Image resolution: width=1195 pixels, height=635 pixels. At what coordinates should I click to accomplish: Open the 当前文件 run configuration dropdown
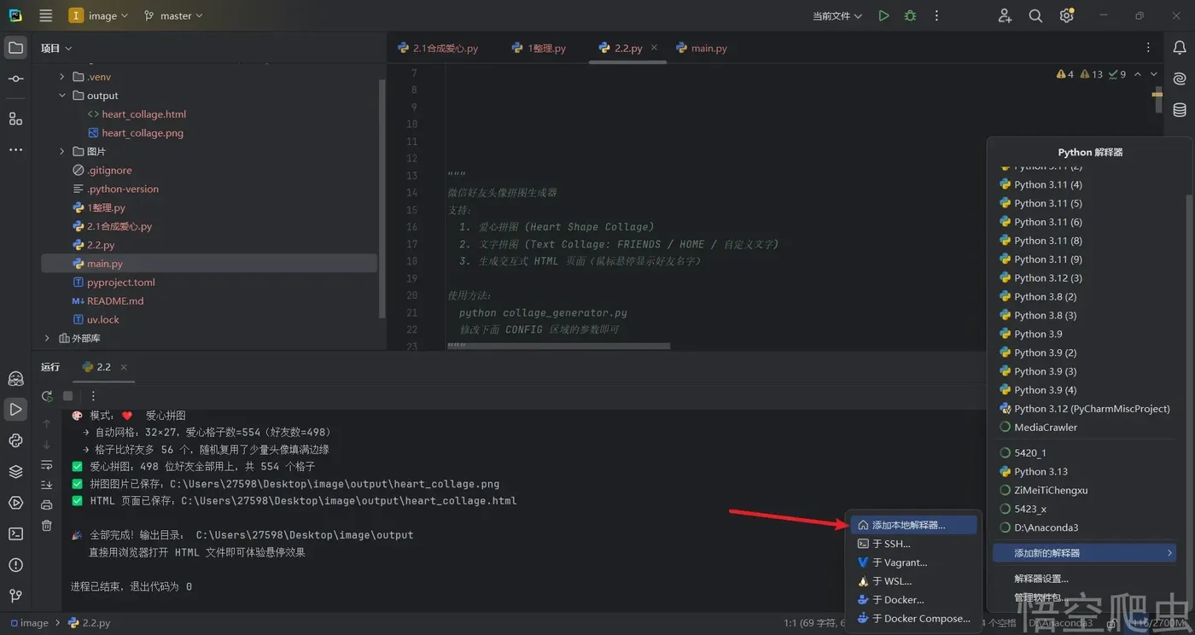tap(837, 15)
